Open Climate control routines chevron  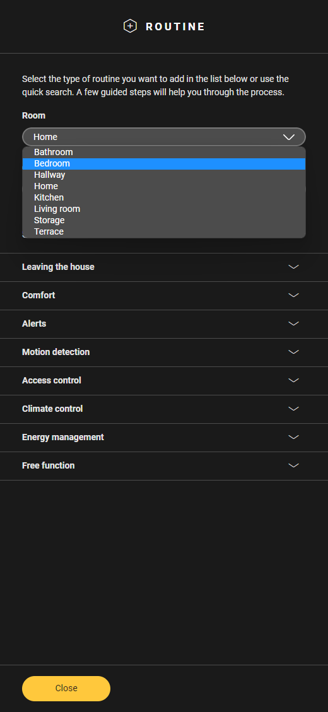(293, 409)
